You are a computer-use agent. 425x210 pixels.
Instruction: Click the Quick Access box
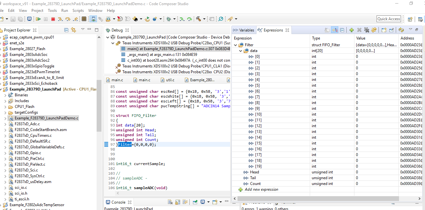(x=388, y=19)
